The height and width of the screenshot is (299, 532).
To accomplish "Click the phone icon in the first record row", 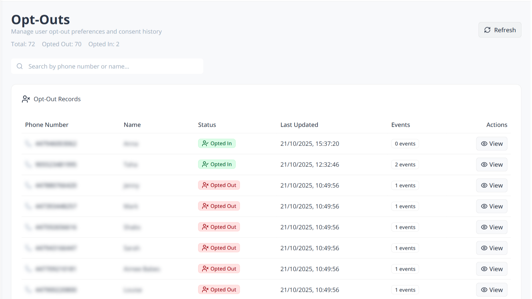I will coord(28,144).
